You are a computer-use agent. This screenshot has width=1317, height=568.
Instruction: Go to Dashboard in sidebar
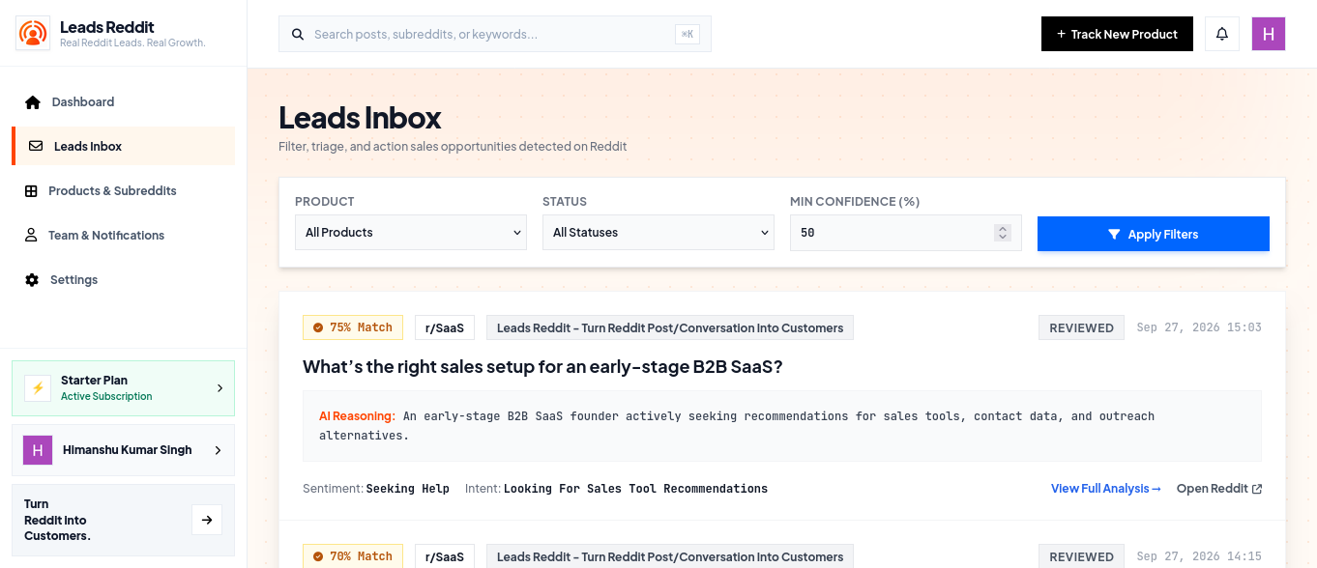pos(123,102)
